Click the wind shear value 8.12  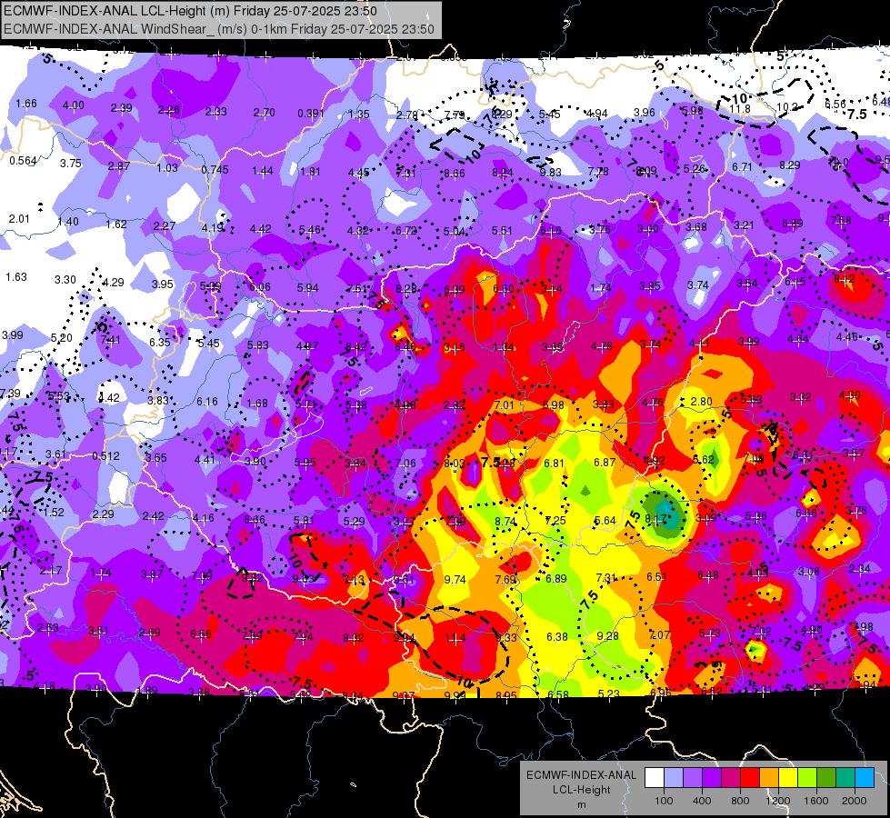point(845,279)
